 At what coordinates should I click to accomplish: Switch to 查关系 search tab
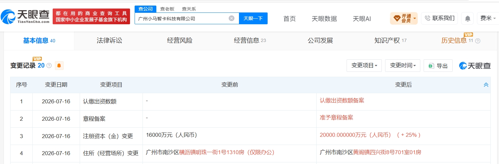pos(189,9)
